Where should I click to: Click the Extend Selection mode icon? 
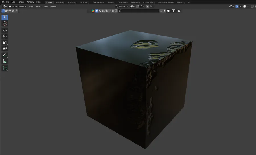pyautogui.click(x=6, y=11)
